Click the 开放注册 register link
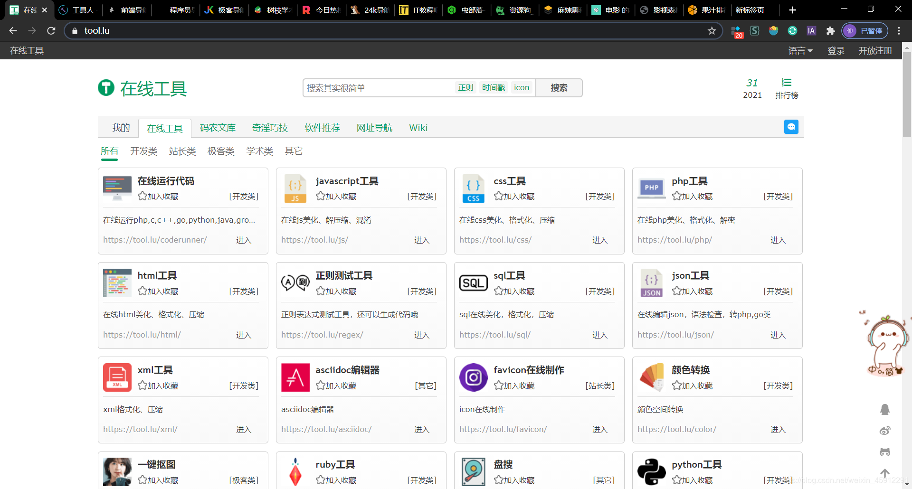This screenshot has width=912, height=489. 875,51
